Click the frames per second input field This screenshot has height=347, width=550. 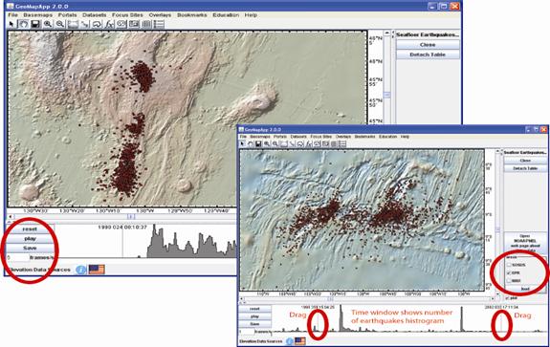coord(18,258)
